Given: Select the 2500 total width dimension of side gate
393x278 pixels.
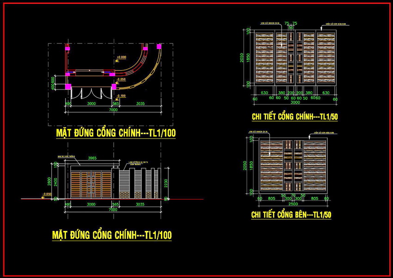Looking at the screenshot, I should [292, 204].
